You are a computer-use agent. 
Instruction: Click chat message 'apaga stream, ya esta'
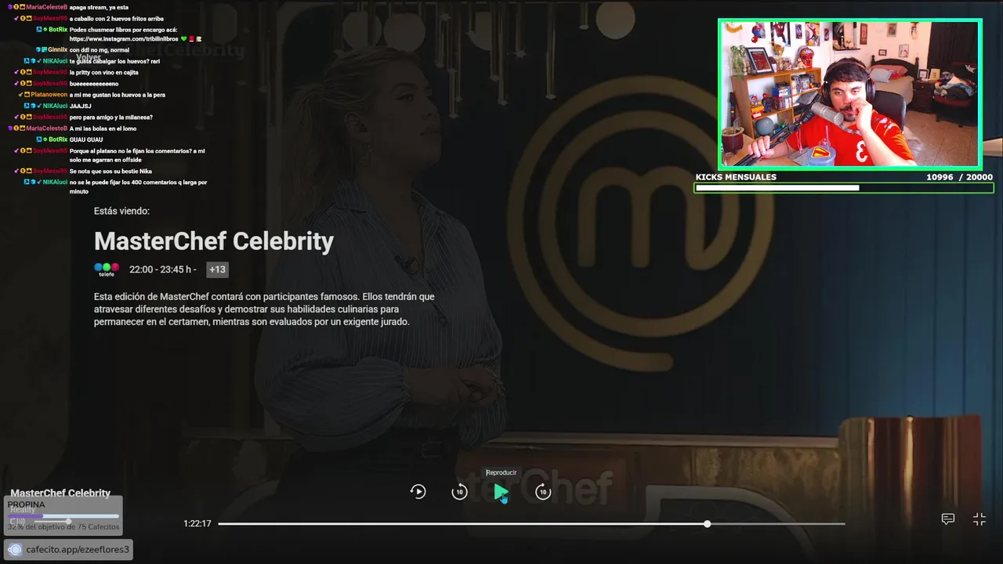[99, 7]
